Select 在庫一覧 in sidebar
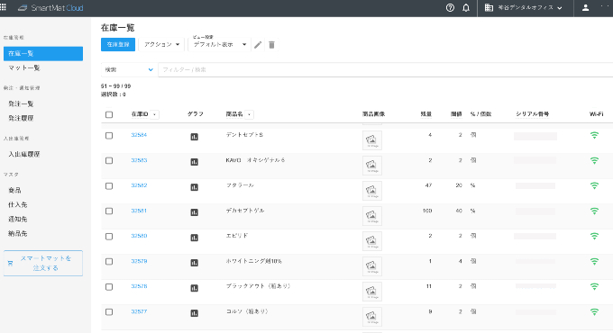 pos(43,53)
